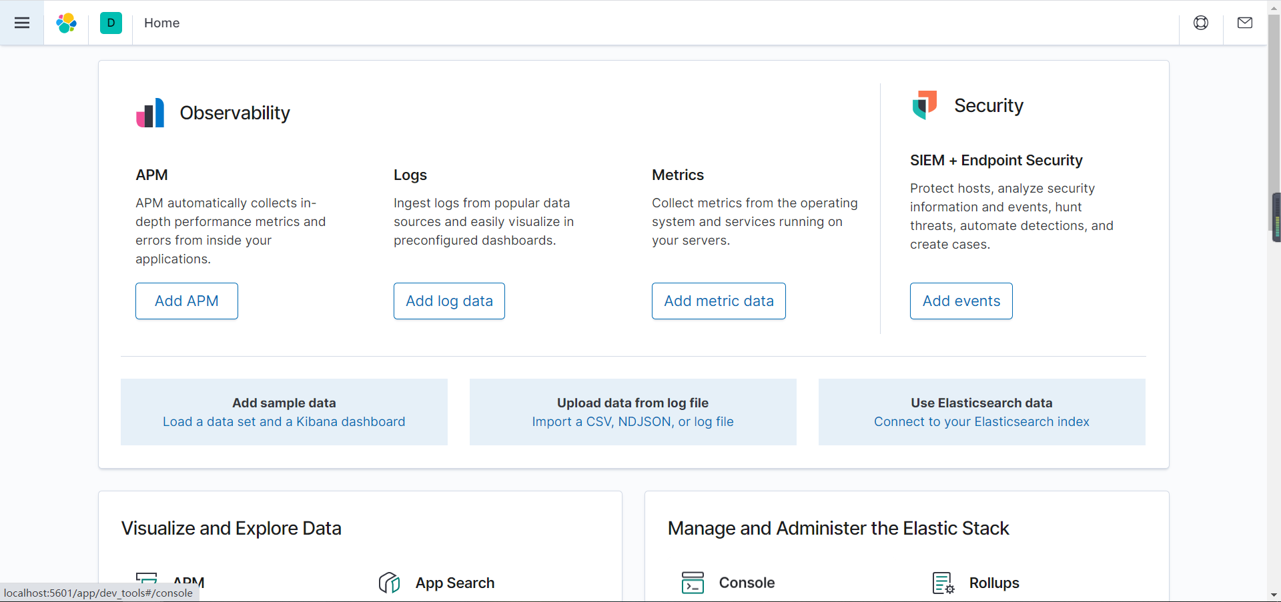Image resolution: width=1281 pixels, height=602 pixels.
Task: Click the APM section title
Action: click(x=151, y=175)
